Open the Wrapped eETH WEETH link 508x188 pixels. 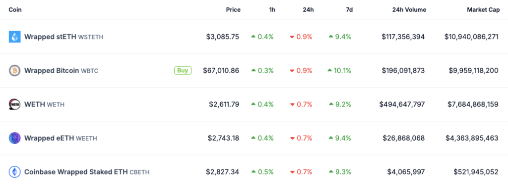[61, 138]
